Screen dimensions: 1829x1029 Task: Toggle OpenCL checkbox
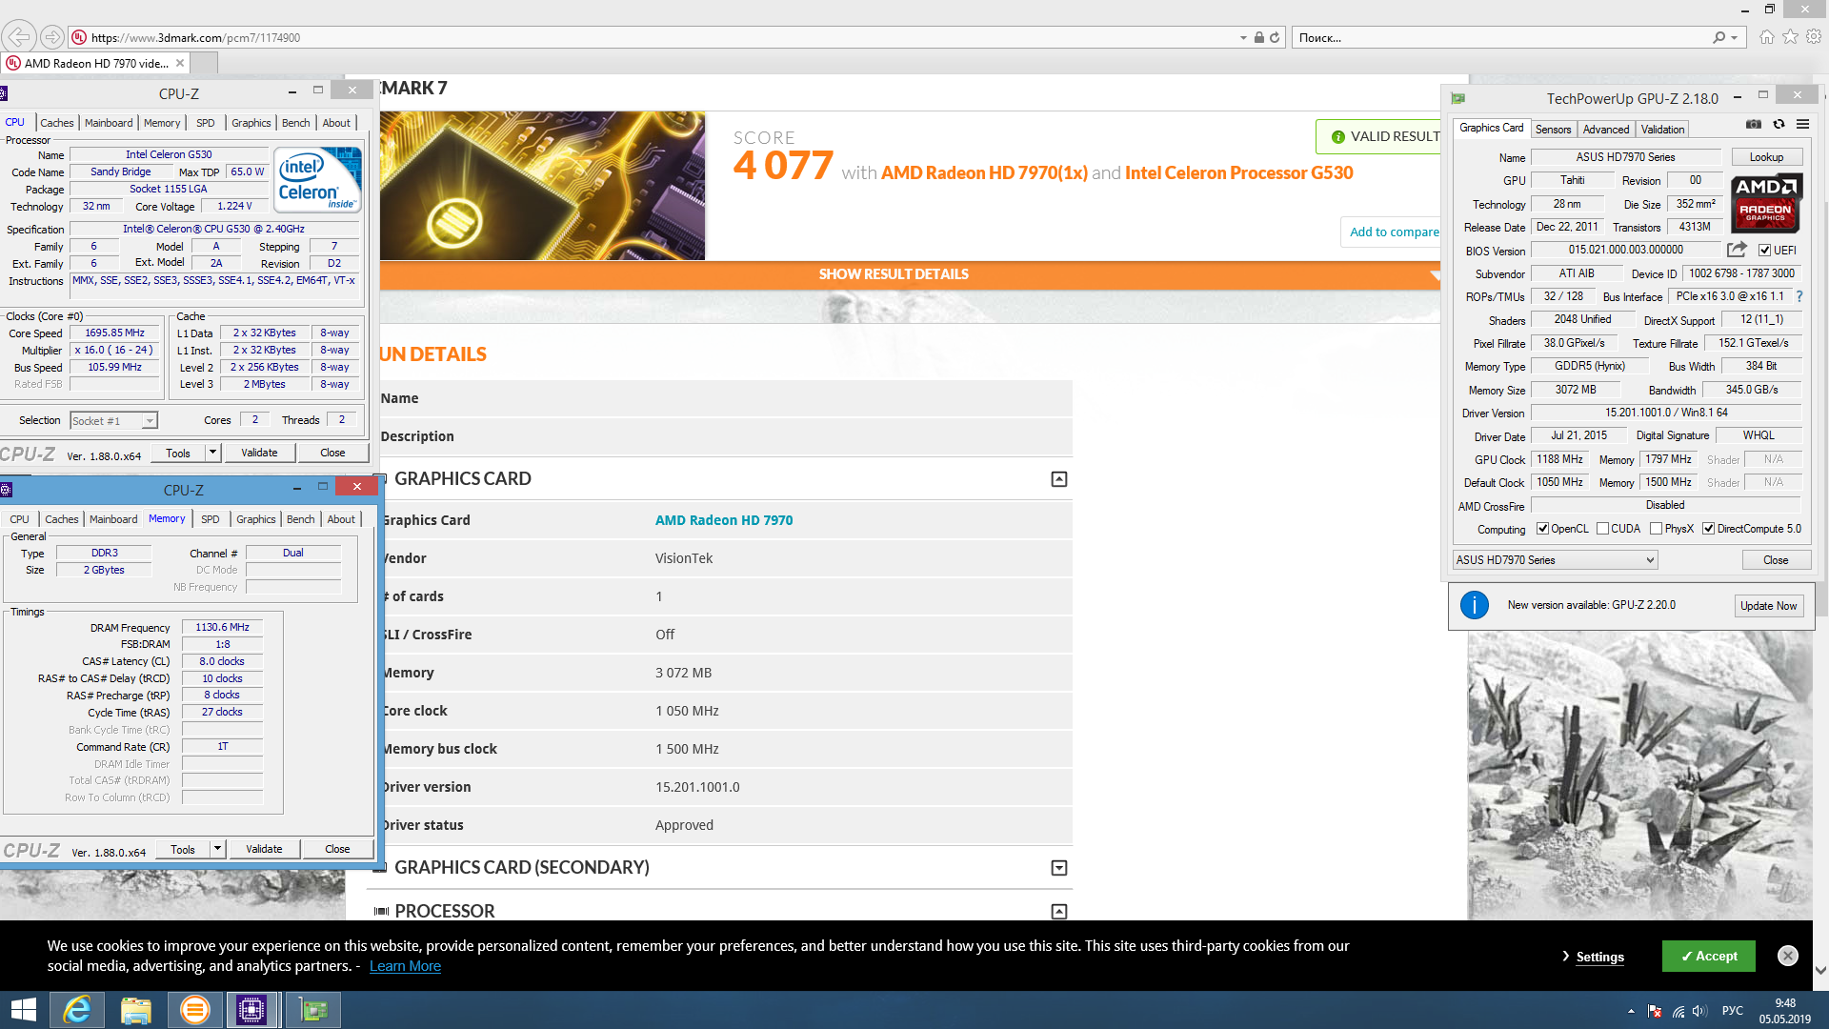point(1543,529)
